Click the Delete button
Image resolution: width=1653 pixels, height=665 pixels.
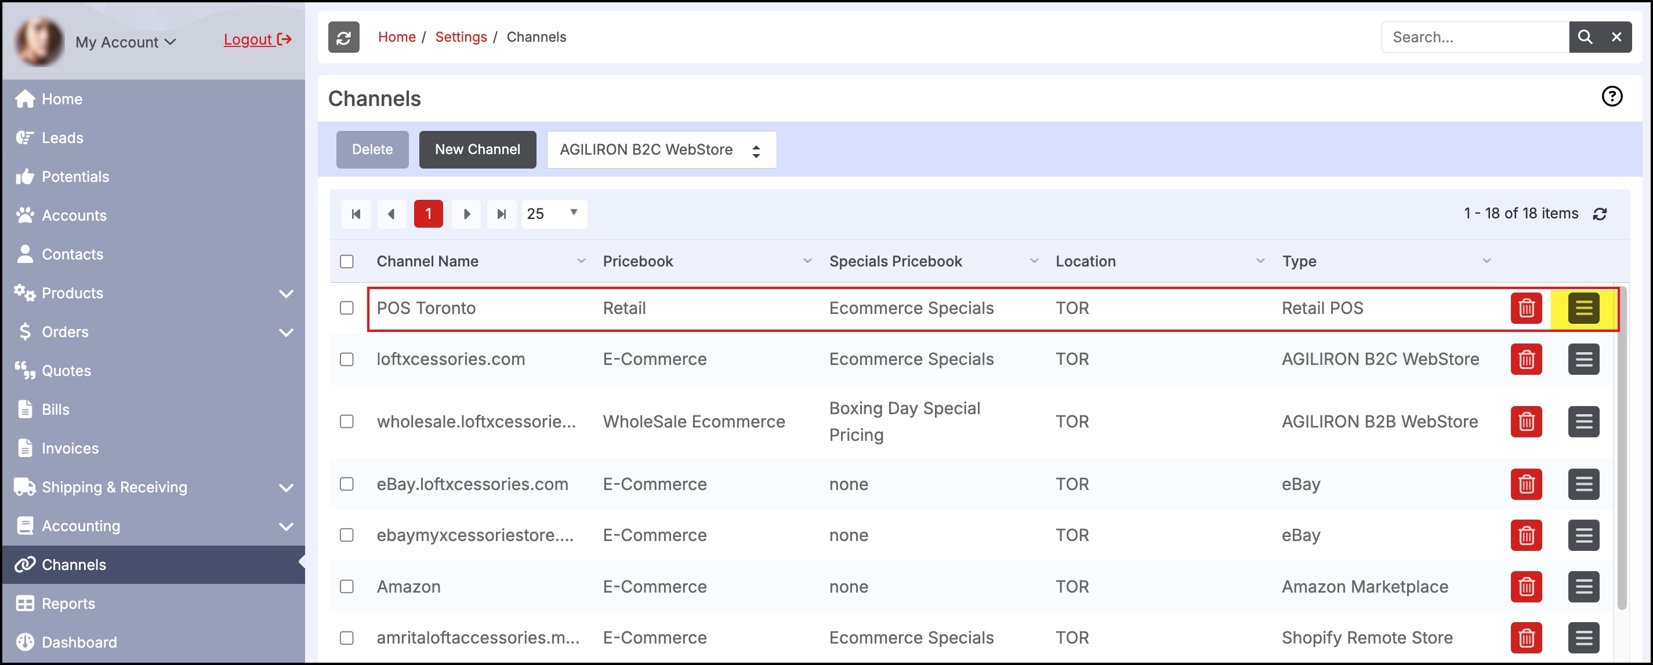(372, 150)
